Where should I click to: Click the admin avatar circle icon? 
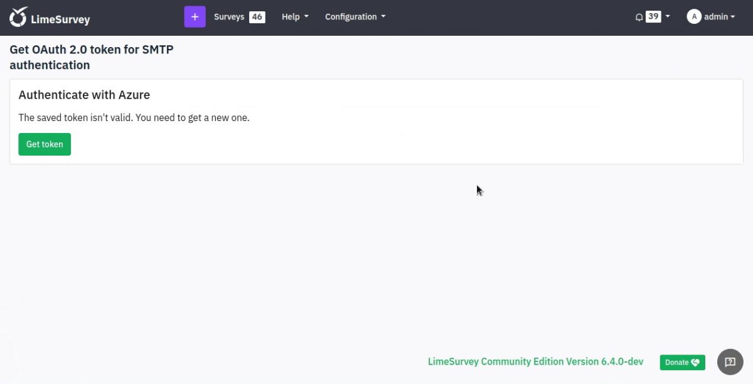(694, 16)
